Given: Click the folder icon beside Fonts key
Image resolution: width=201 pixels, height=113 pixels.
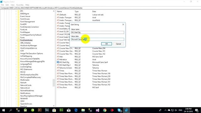Looking at the screenshot, I should pos(19,37).
